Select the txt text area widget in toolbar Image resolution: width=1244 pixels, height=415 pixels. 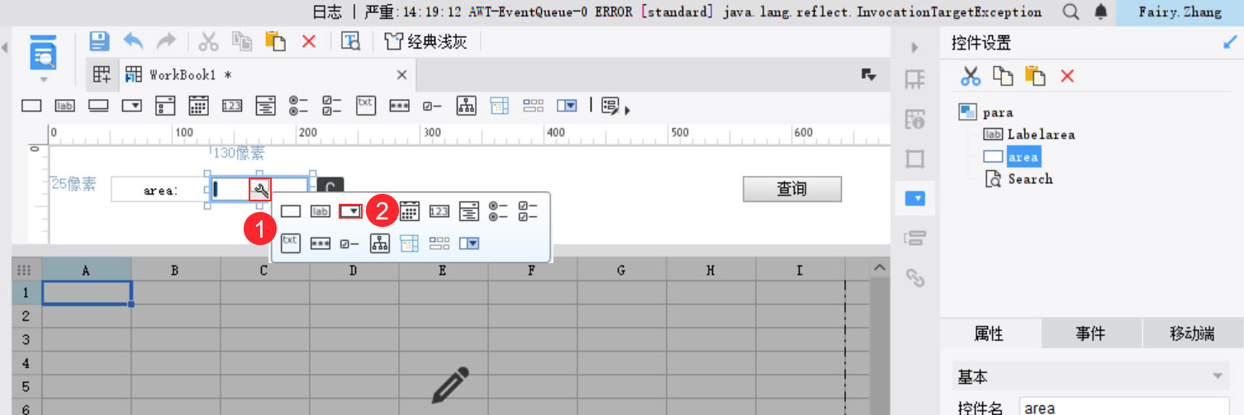pyautogui.click(x=366, y=105)
